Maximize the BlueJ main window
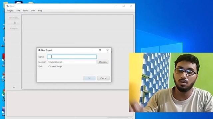 (123, 6)
